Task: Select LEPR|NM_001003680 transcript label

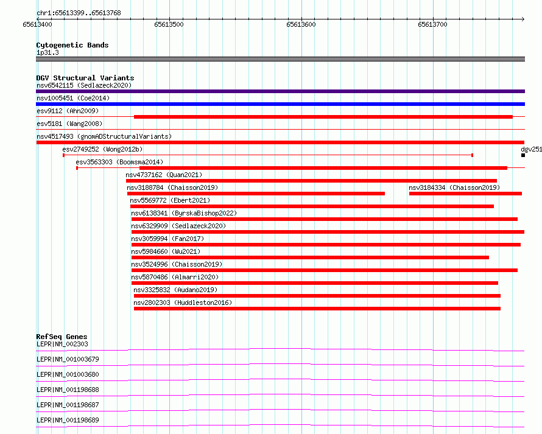Action: point(68,374)
